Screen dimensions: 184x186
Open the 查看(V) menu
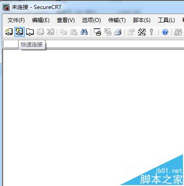(x=66, y=20)
